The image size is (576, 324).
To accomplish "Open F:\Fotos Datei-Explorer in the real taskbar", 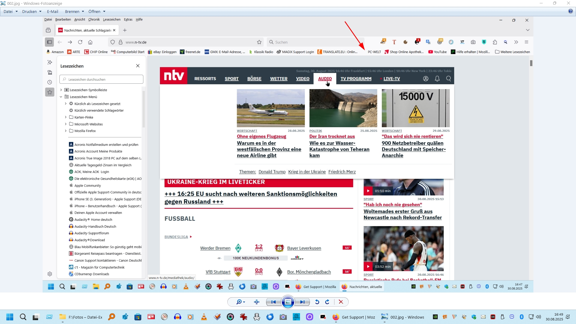I will click(81, 317).
